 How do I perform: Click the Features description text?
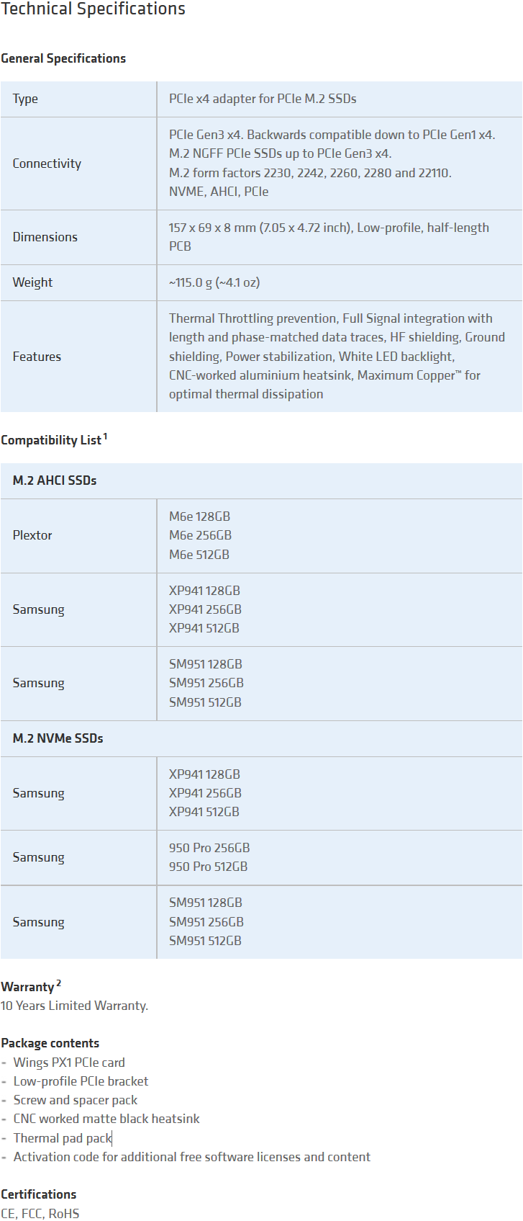coord(337,356)
